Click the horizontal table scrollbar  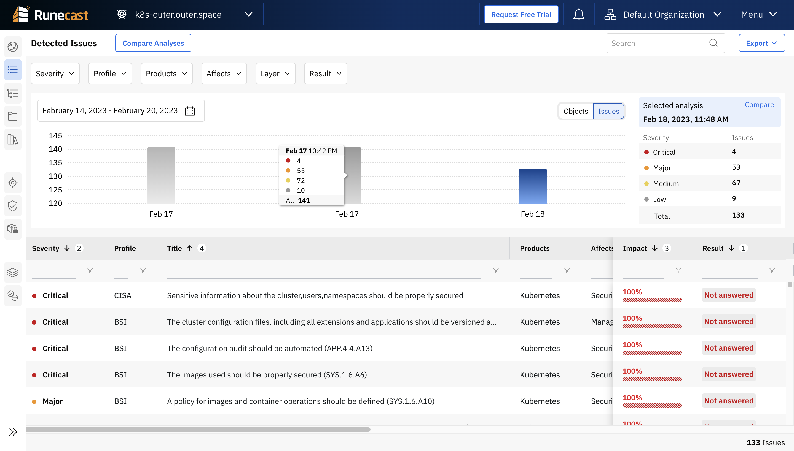[198, 429]
